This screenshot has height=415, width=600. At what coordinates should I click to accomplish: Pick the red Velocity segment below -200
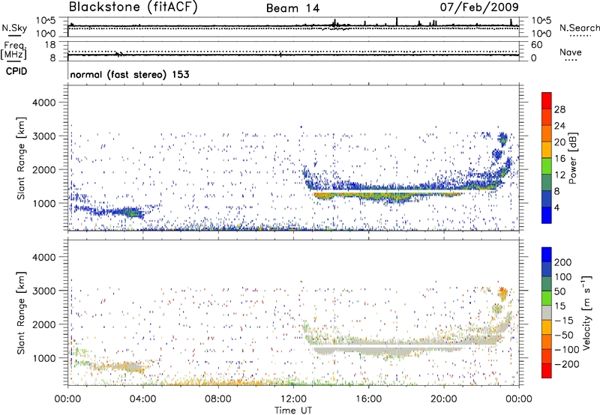point(547,371)
